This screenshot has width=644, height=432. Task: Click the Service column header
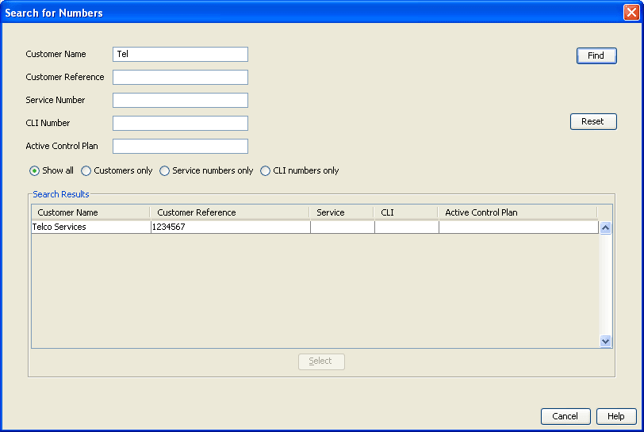(342, 212)
